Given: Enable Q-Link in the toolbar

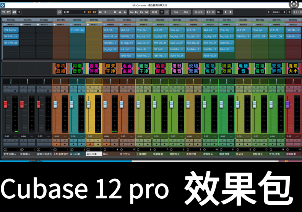Looking at the screenshot, I should pos(198,12).
